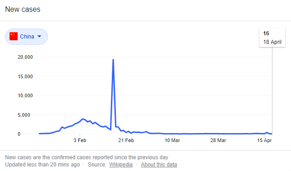This screenshot has width=291, height=171.
Task: Click the 15,000 y-axis label
Action: [25, 76]
